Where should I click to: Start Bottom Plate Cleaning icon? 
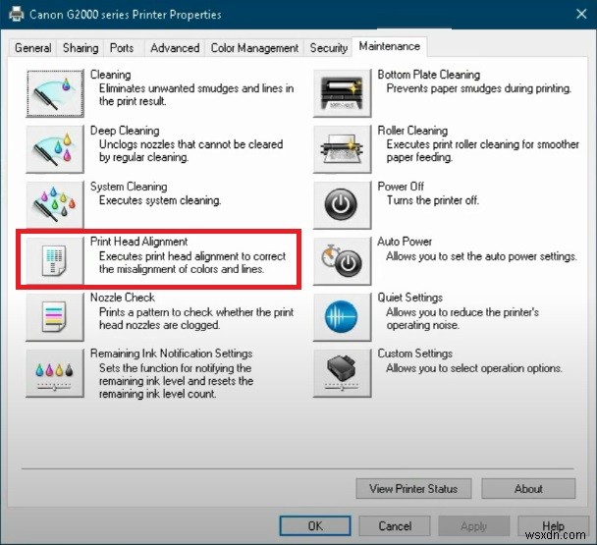click(x=342, y=93)
